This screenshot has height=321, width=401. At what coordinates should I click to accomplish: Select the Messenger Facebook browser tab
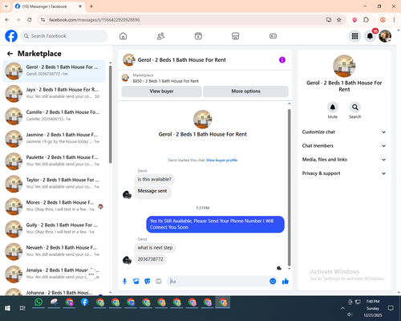[x=48, y=6]
